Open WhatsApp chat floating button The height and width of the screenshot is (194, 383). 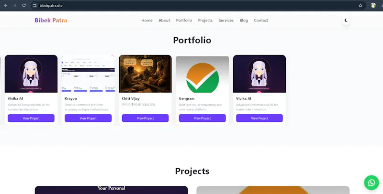point(372,183)
